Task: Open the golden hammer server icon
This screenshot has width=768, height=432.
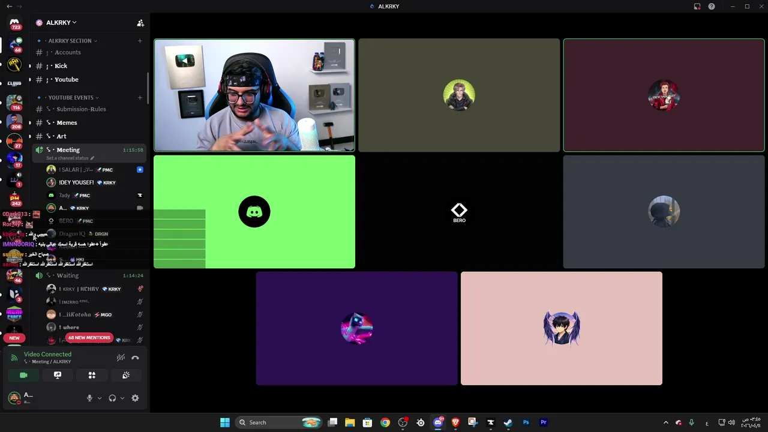Action: pos(14,64)
